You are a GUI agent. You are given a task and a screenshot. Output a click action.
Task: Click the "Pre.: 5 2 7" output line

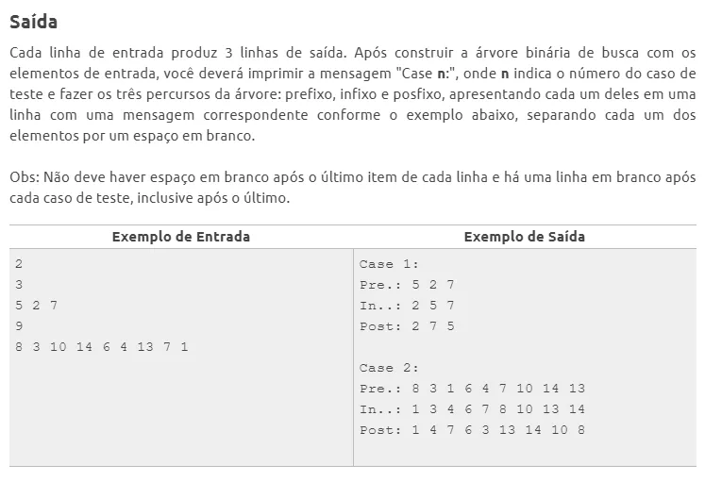(407, 285)
